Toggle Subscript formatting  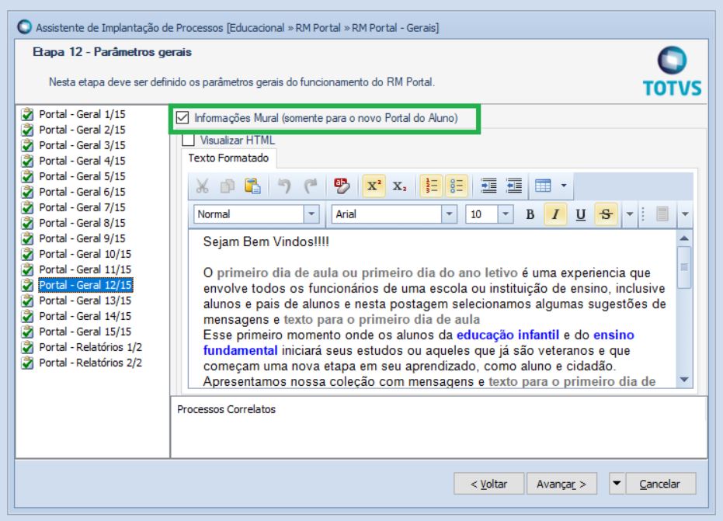[x=399, y=186]
